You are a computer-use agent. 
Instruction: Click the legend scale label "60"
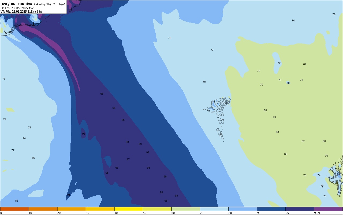pyautogui.click(x=173, y=213)
